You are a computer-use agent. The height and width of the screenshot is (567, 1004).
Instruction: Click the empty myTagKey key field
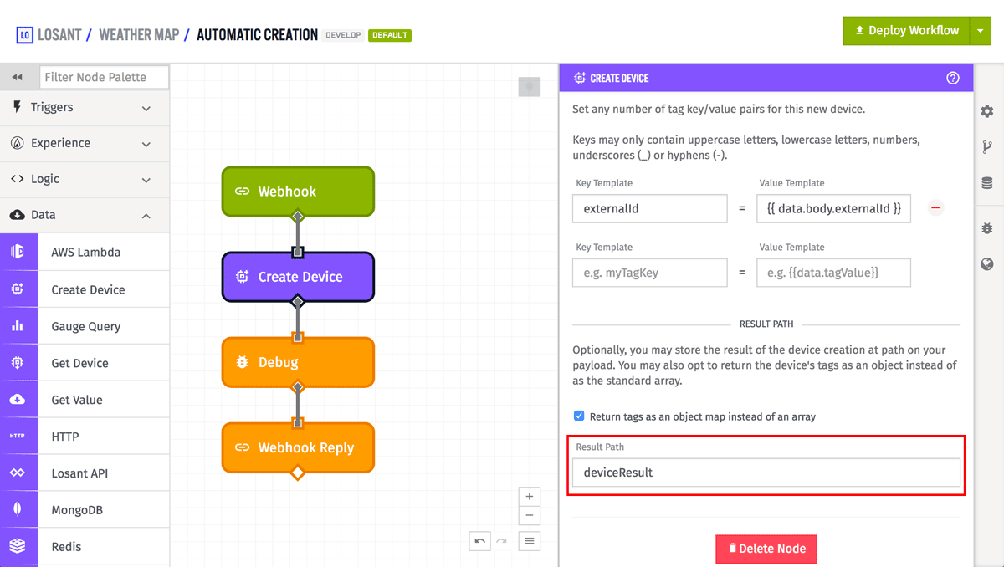click(650, 273)
